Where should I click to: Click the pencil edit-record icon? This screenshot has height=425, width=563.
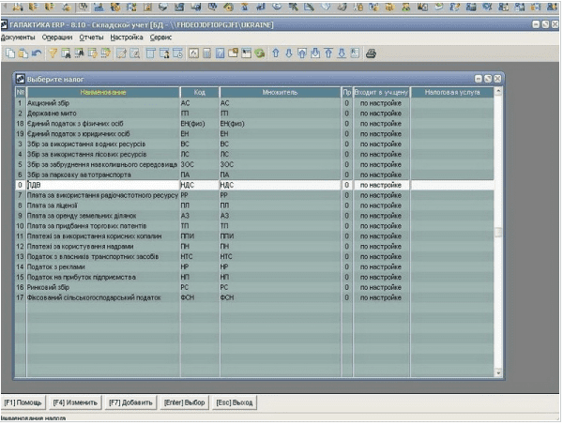tap(121, 53)
